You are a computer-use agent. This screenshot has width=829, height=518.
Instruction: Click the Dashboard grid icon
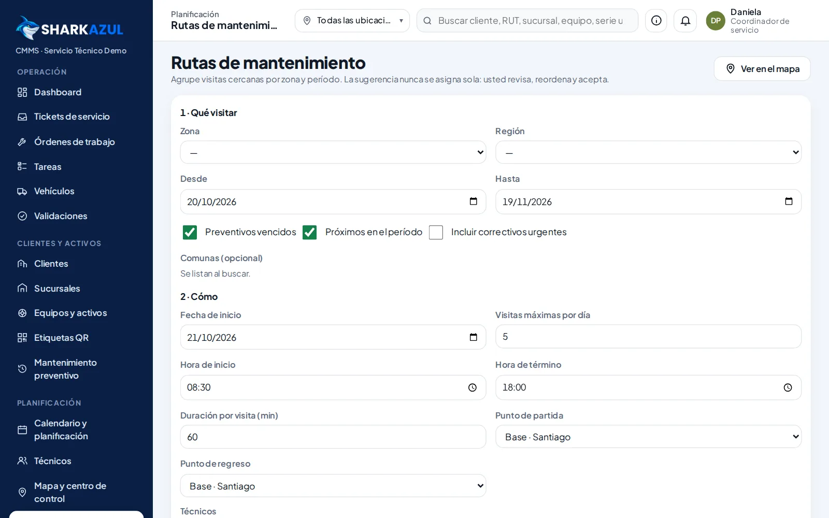coord(22,92)
